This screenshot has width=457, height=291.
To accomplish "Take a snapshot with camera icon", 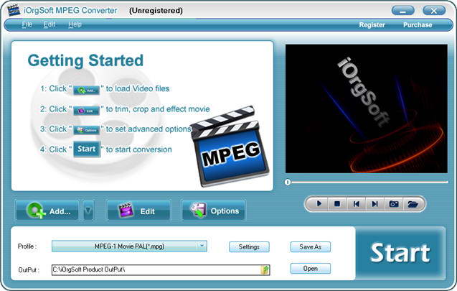I will pyautogui.click(x=394, y=203).
